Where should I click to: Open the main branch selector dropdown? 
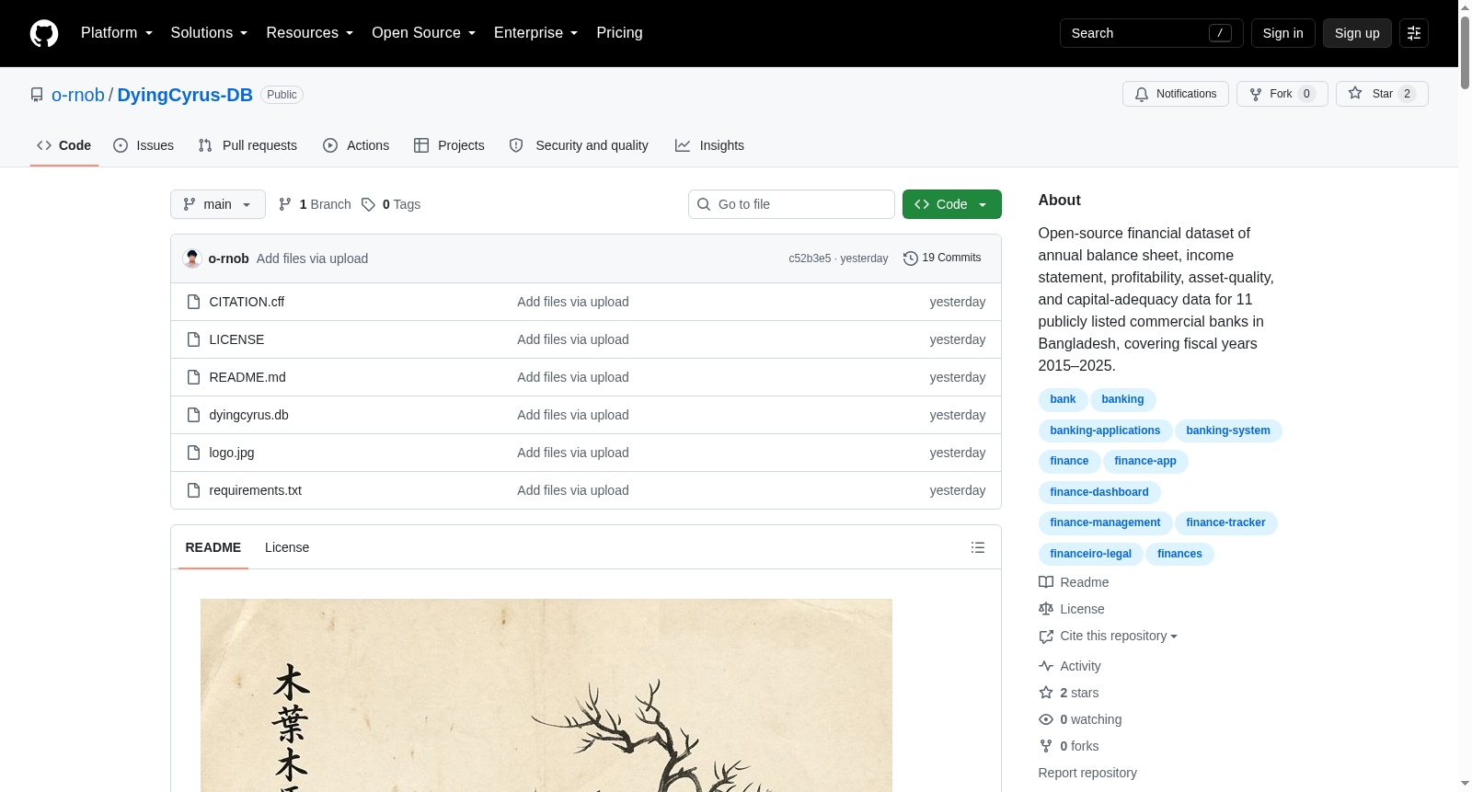click(218, 204)
